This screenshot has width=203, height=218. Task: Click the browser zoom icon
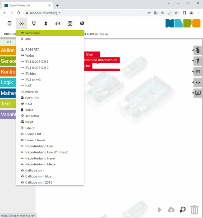(x=162, y=13)
